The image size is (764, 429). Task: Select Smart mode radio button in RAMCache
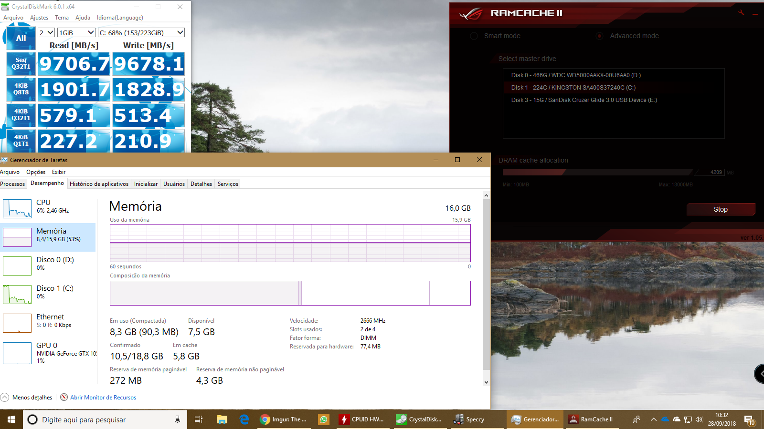(x=474, y=36)
